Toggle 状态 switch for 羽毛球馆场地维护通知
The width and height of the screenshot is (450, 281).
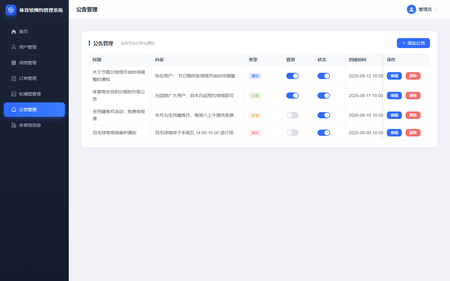[324, 133]
